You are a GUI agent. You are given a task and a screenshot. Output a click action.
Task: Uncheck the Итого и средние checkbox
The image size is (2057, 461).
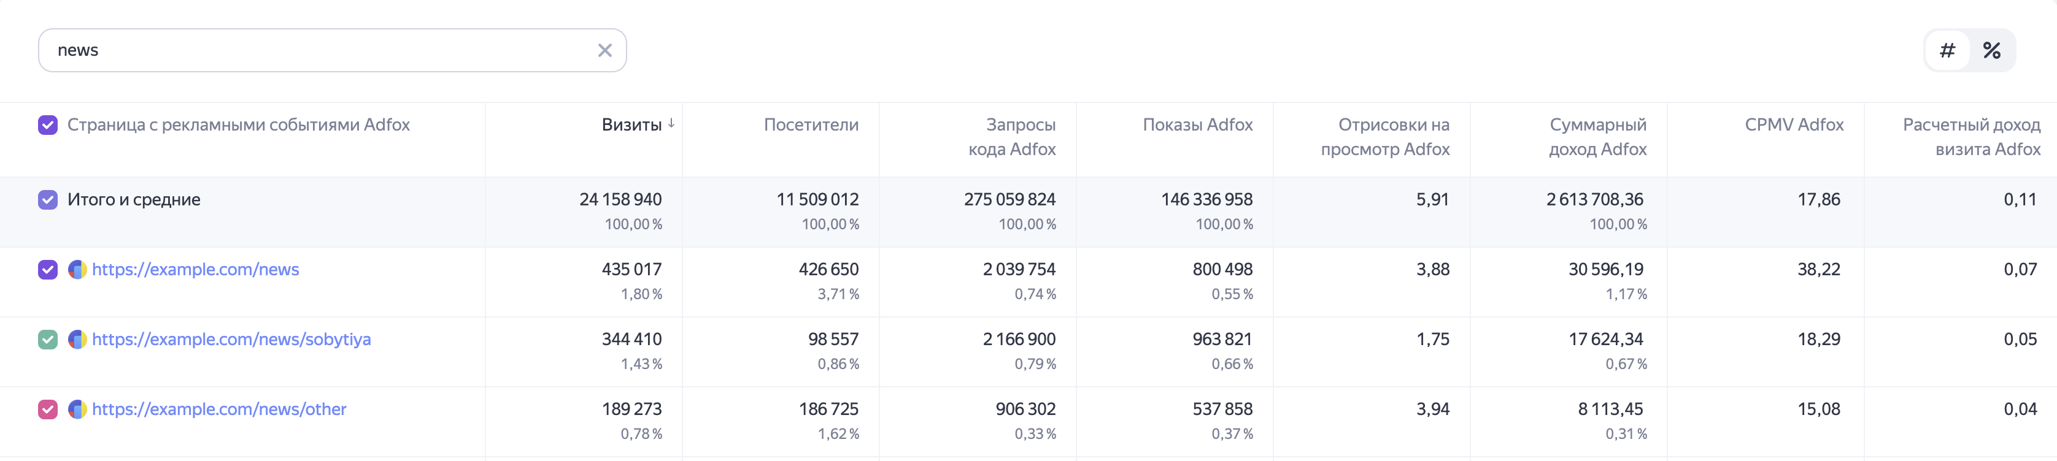click(x=48, y=199)
